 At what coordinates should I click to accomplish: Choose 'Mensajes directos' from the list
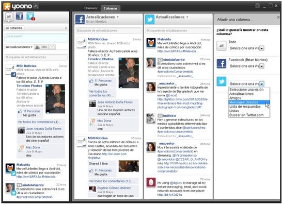click(249, 103)
